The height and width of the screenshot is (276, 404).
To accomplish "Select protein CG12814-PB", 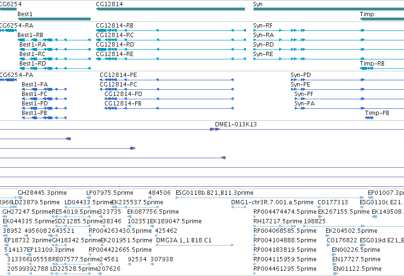I will [x=169, y=108].
